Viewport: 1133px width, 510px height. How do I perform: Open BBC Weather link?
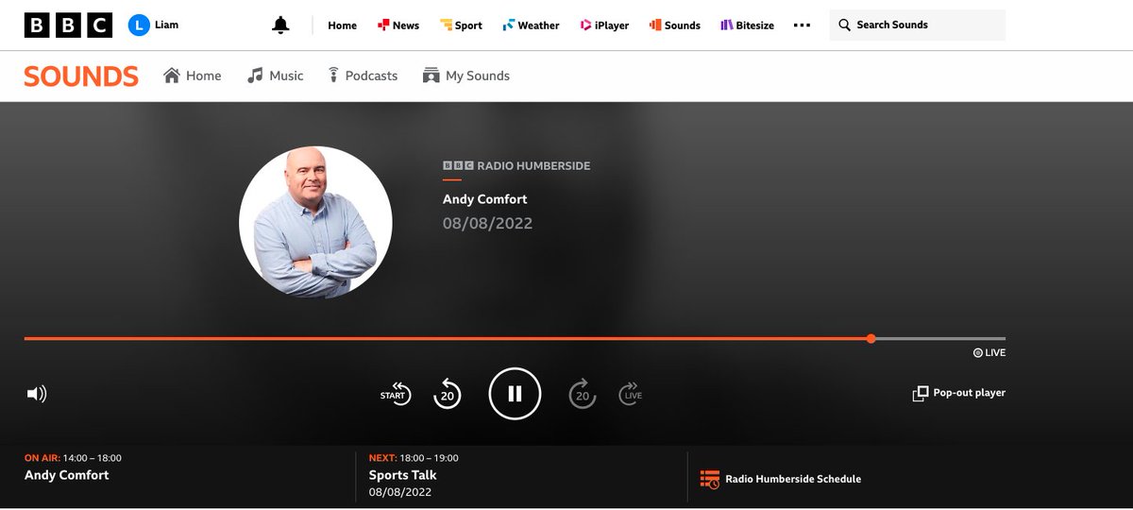click(x=531, y=25)
